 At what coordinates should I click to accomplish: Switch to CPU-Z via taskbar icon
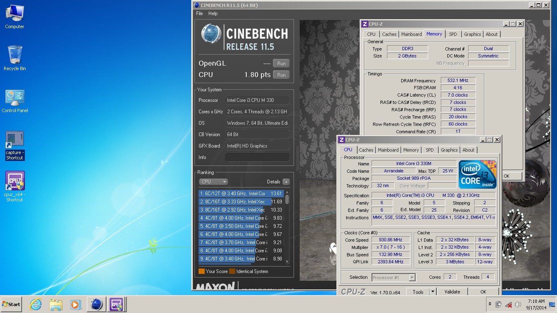[x=116, y=304]
